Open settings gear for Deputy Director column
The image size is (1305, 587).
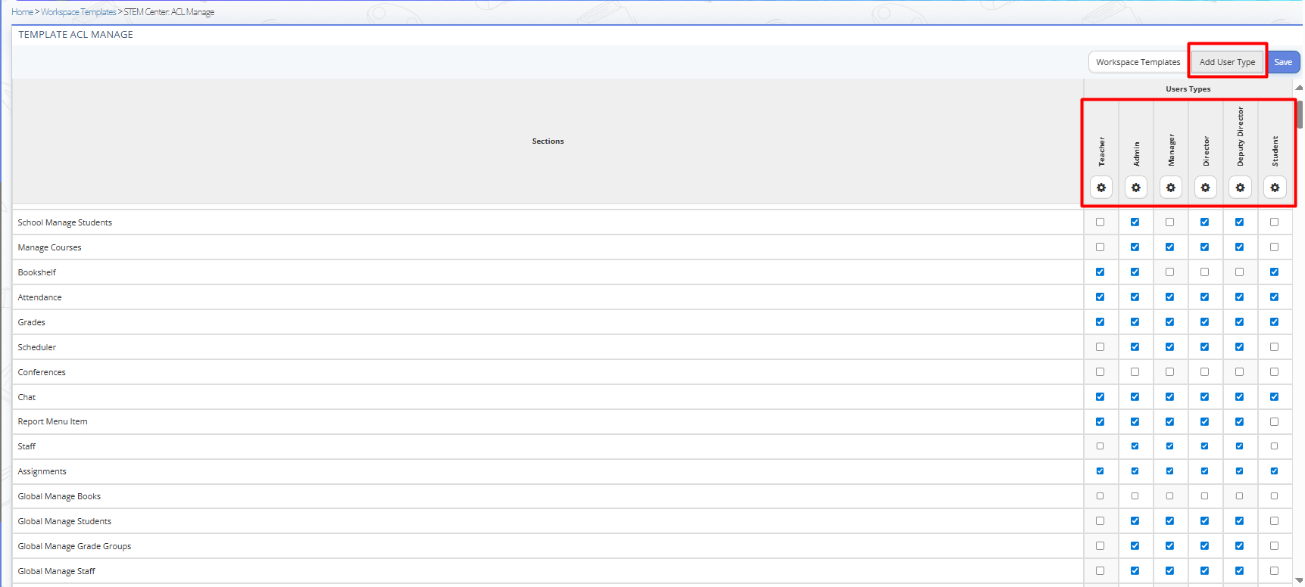coord(1240,188)
